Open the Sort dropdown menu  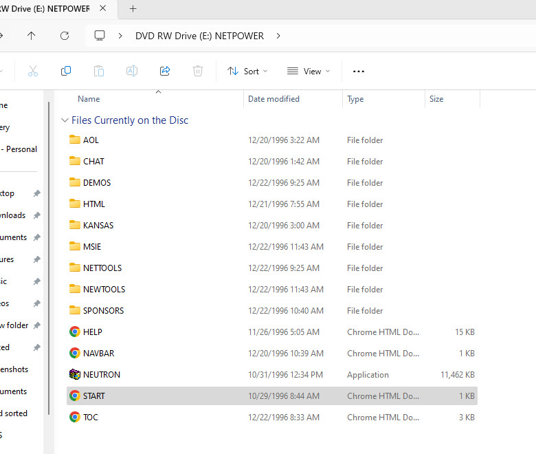click(x=247, y=71)
